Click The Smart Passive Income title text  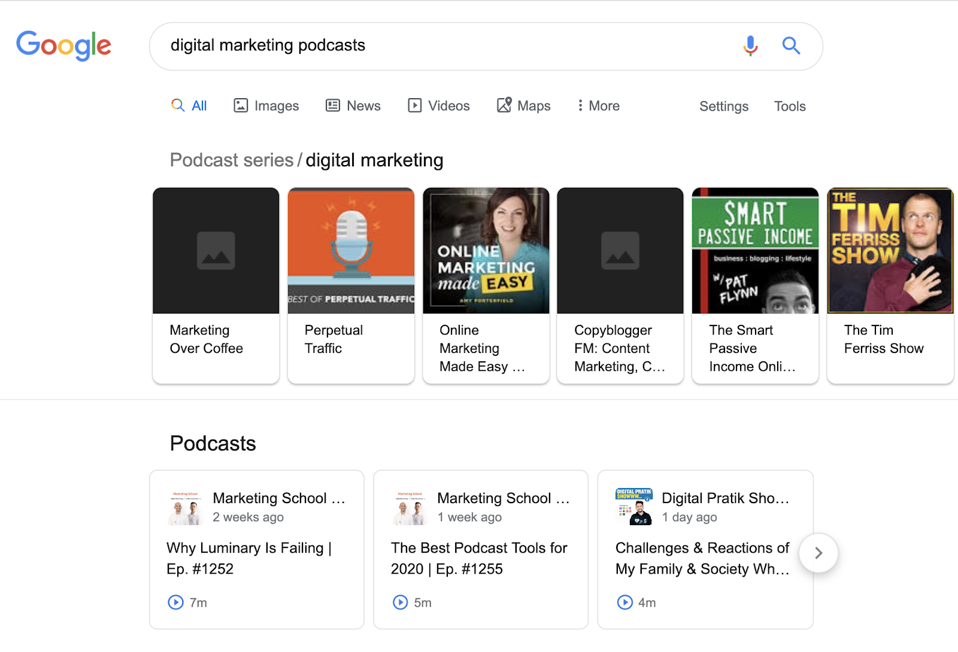pyautogui.click(x=752, y=348)
